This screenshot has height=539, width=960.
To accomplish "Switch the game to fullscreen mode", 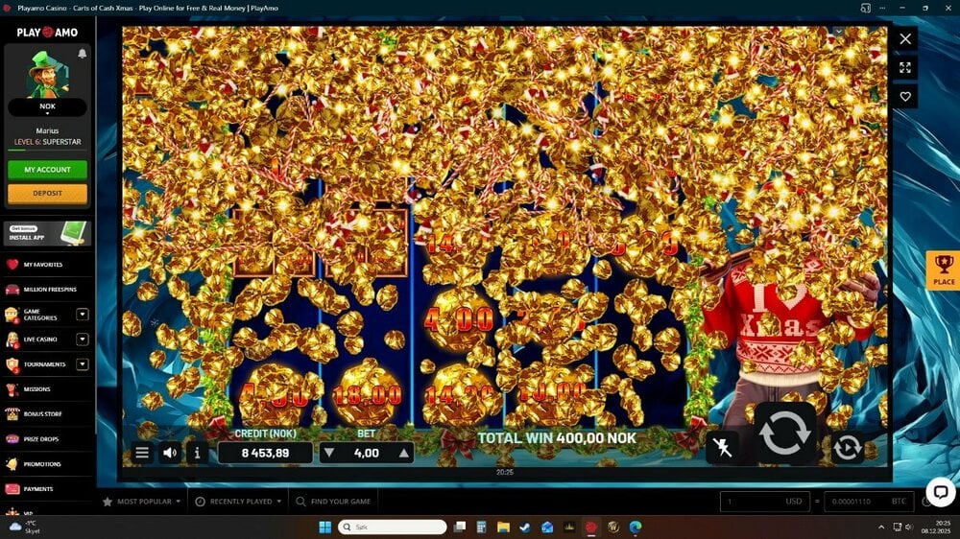I will 905,67.
